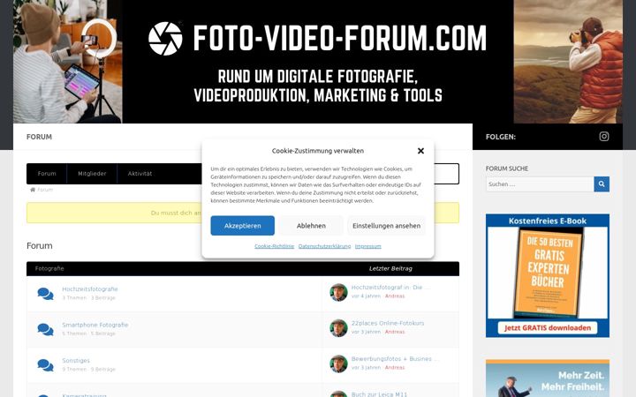Click the camera shutter logo icon
Image resolution: width=636 pixels, height=397 pixels.
click(165, 39)
